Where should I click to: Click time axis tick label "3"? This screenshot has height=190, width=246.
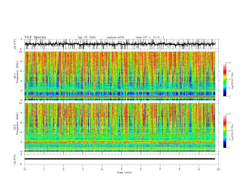(x=83, y=169)
